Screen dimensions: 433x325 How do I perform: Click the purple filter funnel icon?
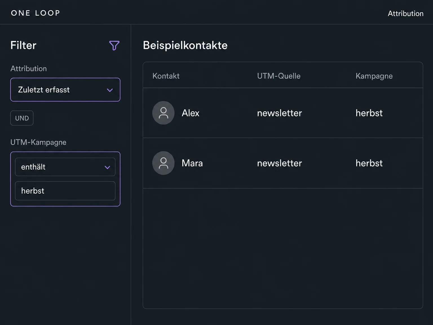pos(114,45)
